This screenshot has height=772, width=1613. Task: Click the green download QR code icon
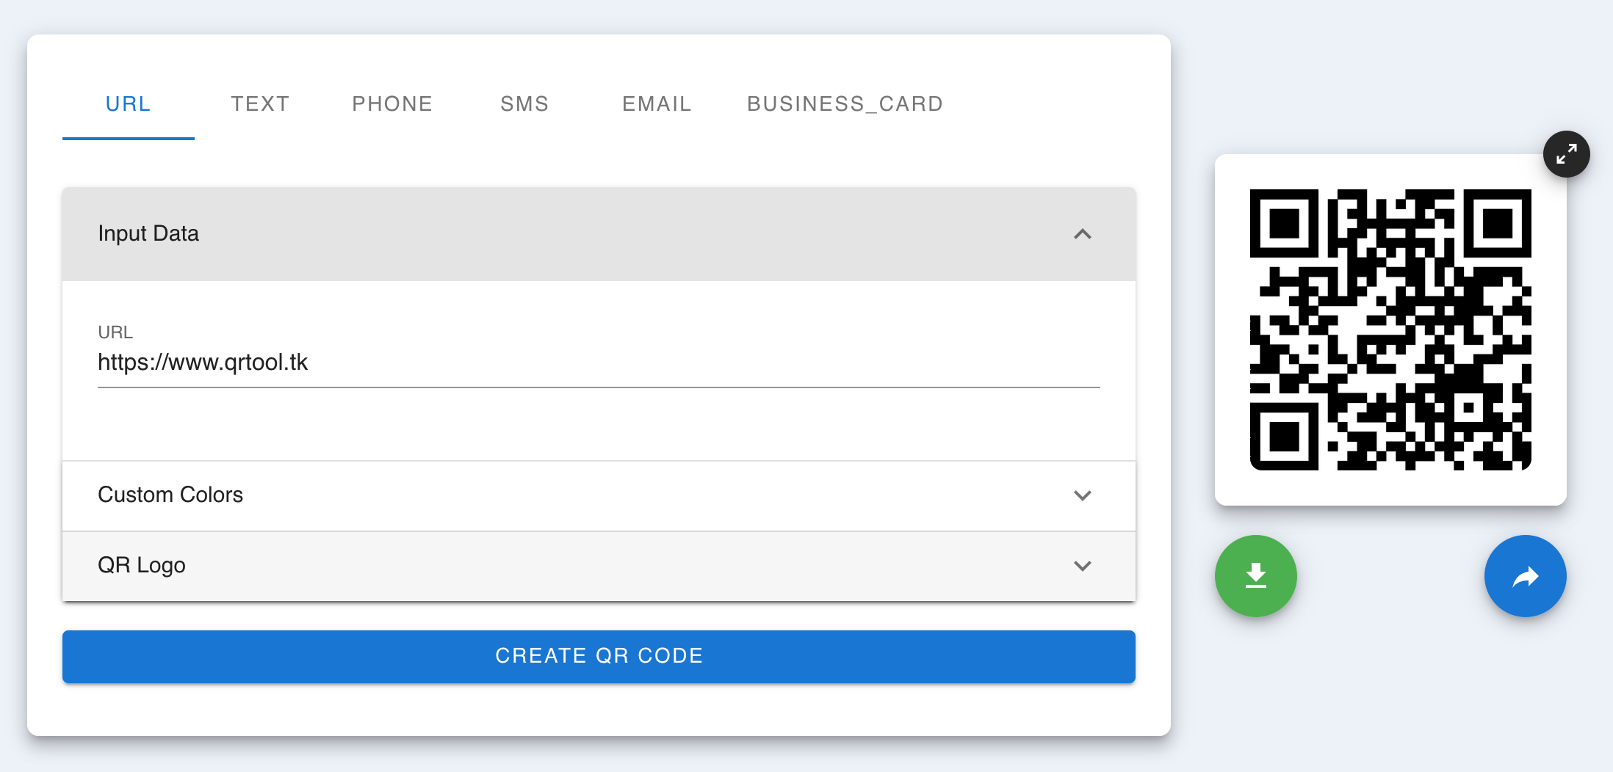tap(1256, 576)
